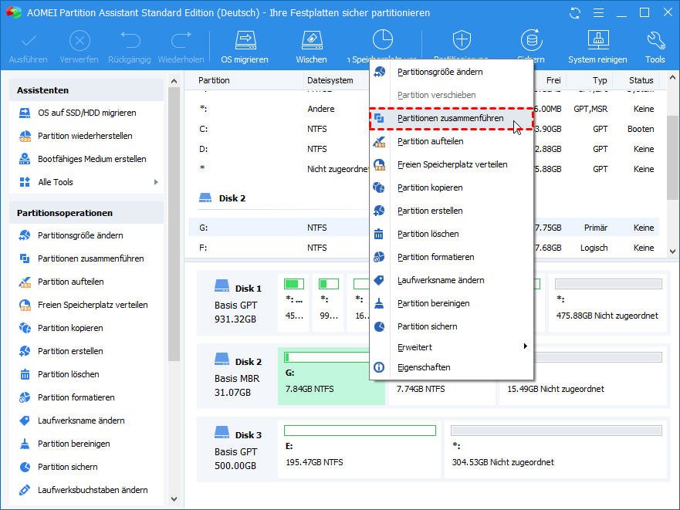
Task: Click the Verwerfen toolbar icon
Action: click(80, 41)
